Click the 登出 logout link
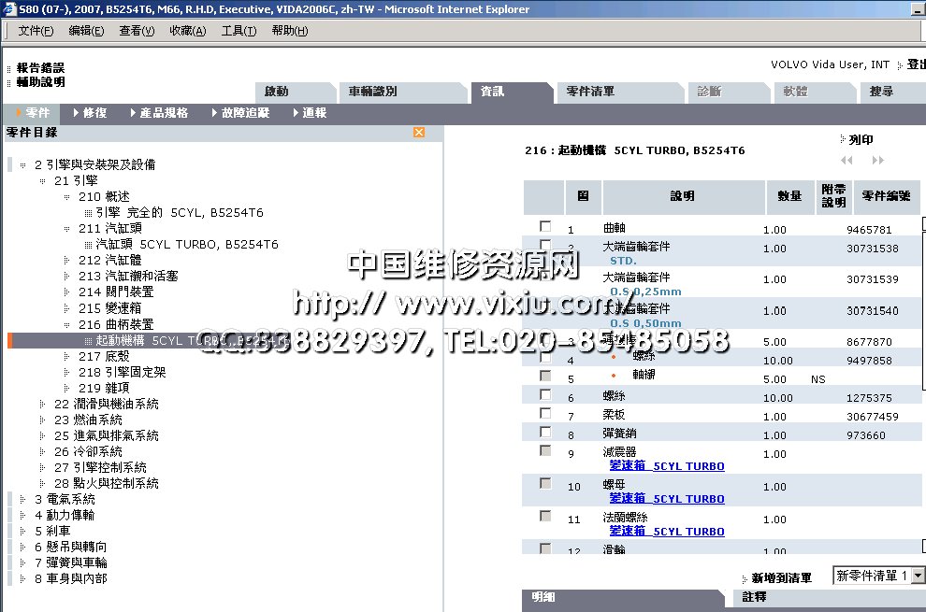 916,64
